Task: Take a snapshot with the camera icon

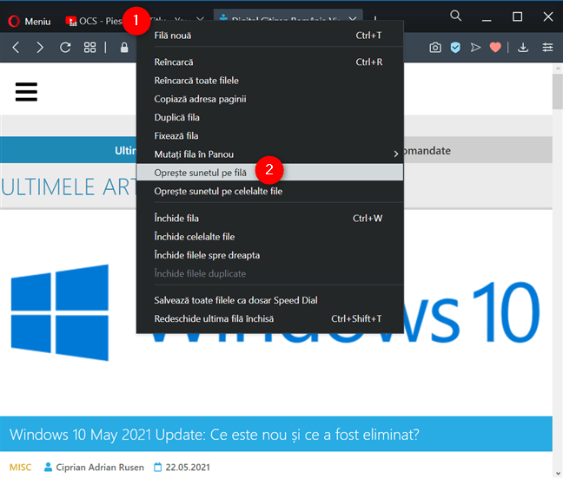Action: click(435, 48)
